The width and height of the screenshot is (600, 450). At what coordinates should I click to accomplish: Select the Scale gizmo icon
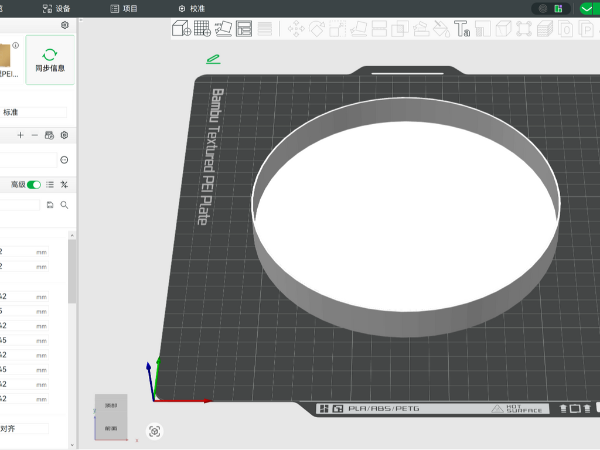coord(337,29)
